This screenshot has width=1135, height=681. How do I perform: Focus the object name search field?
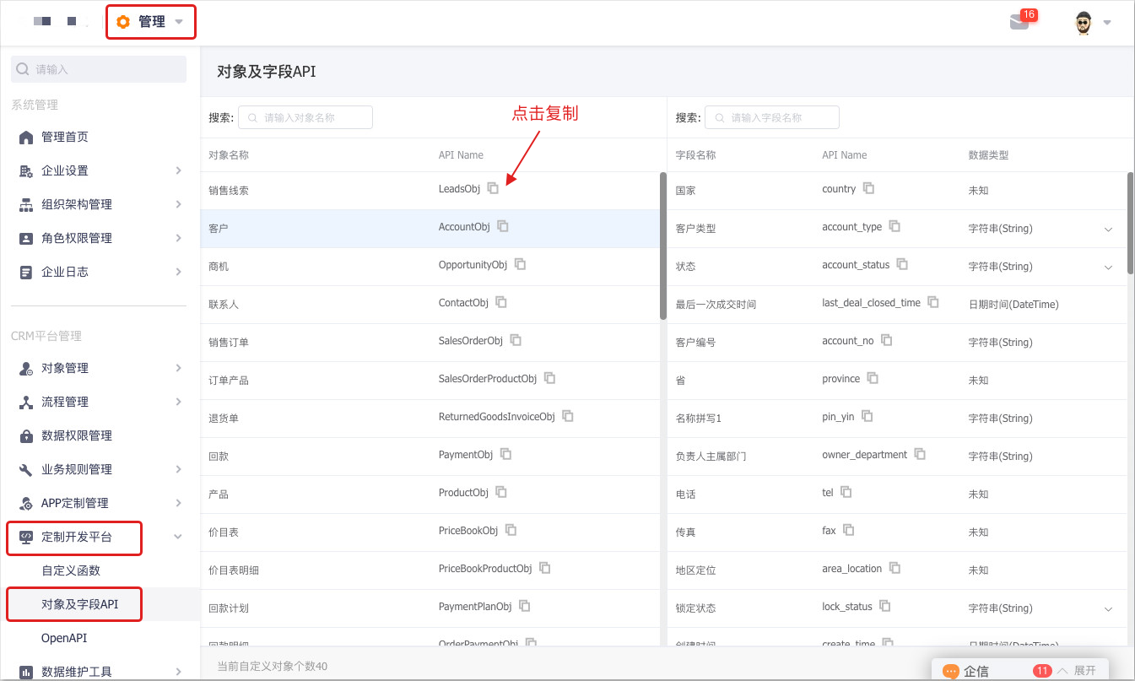pos(305,117)
